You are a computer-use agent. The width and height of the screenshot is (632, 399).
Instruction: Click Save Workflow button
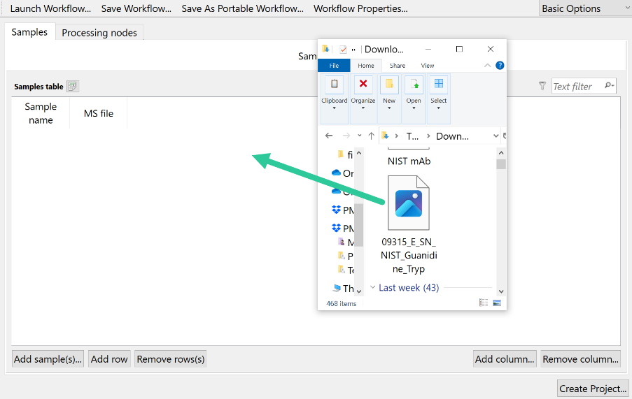pyautogui.click(x=136, y=8)
